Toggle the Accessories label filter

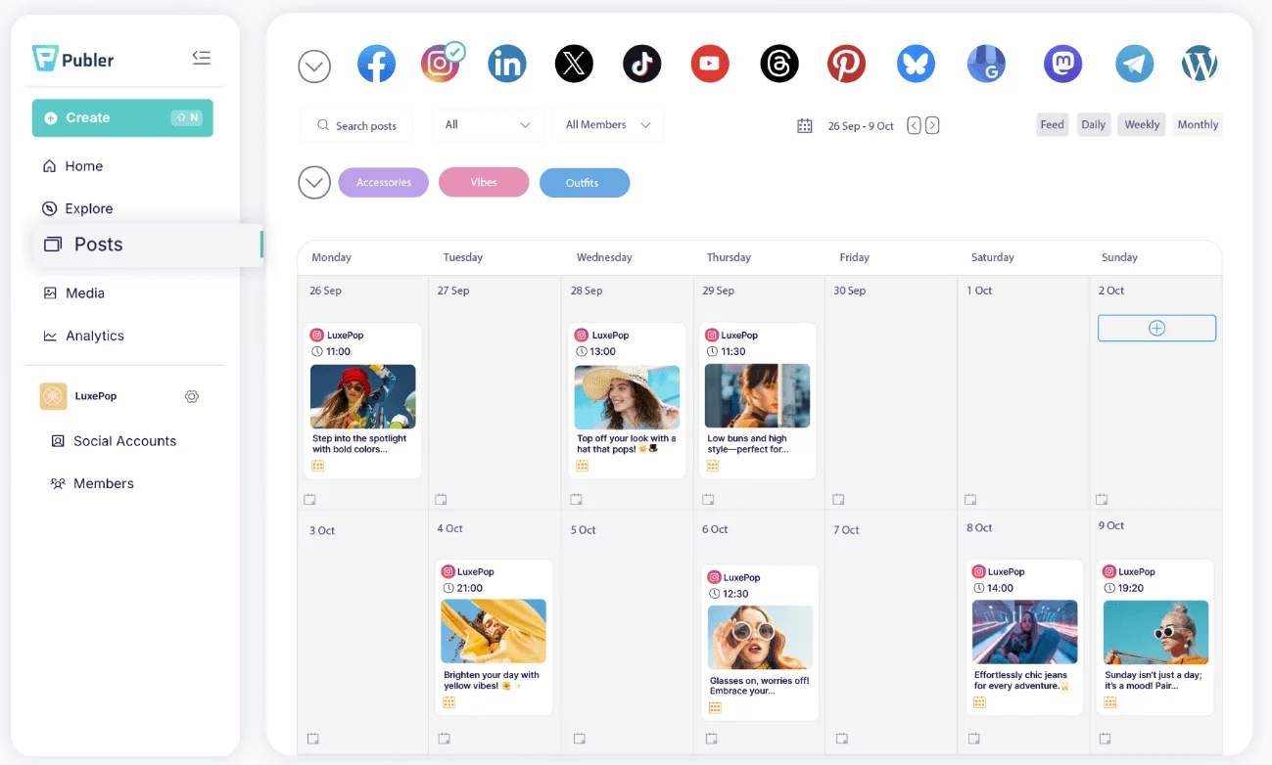(x=383, y=182)
